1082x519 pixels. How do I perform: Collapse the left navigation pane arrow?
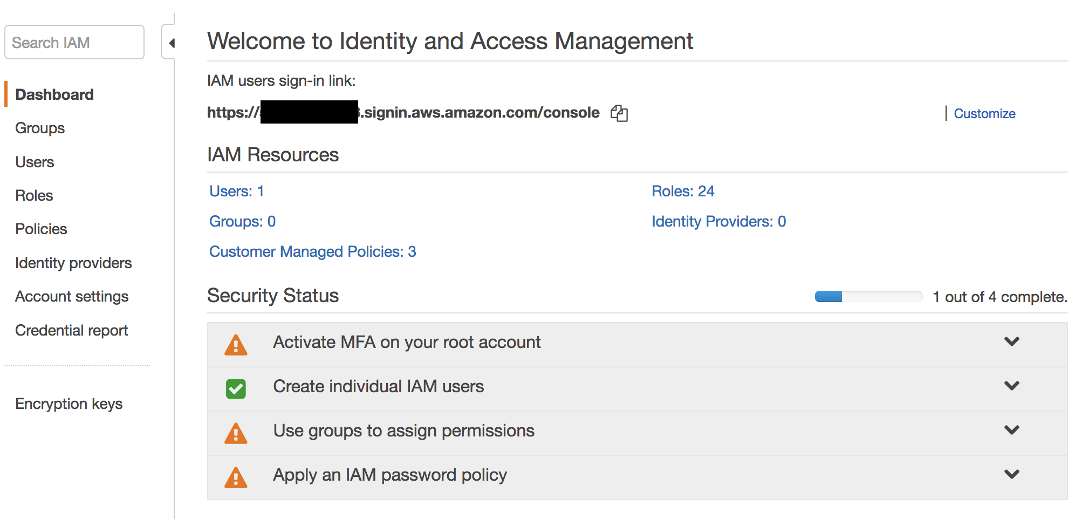[171, 43]
